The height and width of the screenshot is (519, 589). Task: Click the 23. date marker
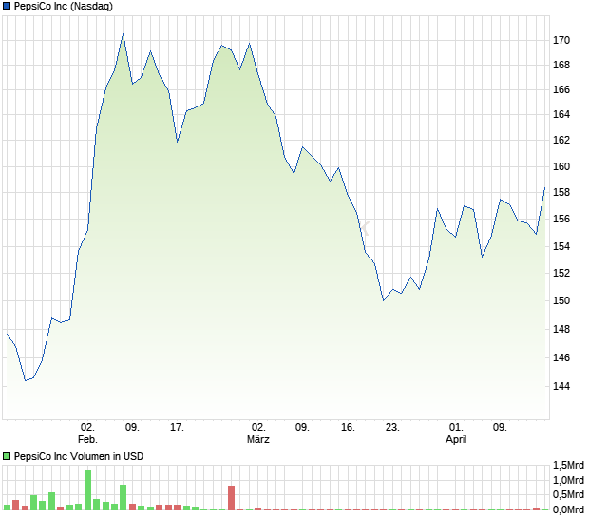(x=392, y=427)
